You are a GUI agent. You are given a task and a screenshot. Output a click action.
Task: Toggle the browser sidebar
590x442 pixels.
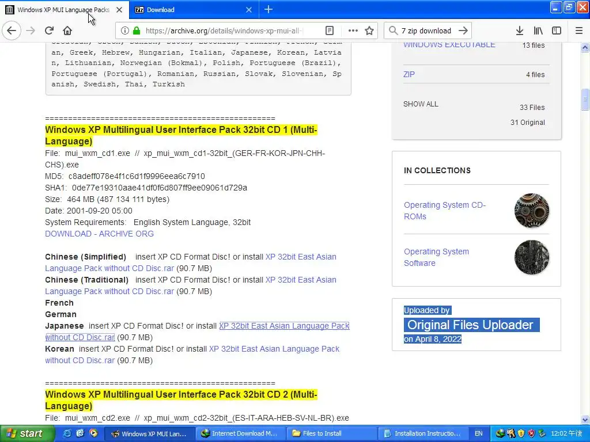coord(557,31)
